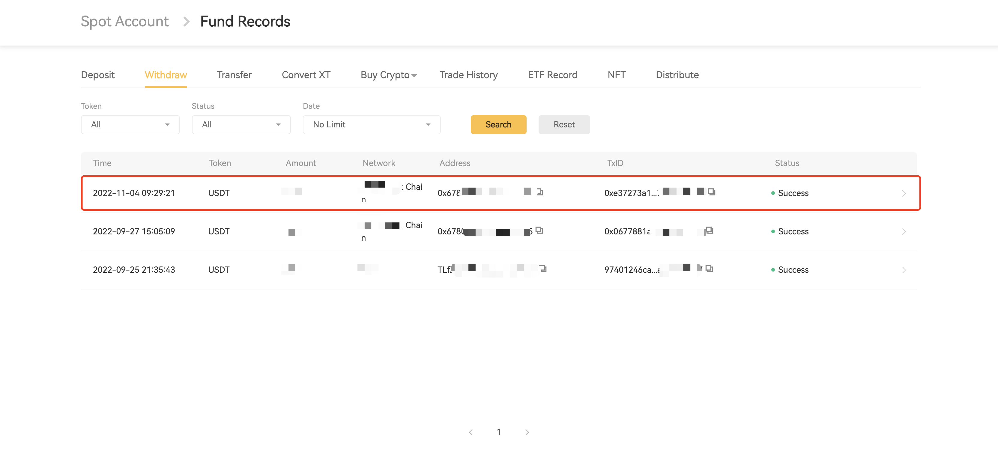Expand details of 2022-09-25 withdrawal row
Image resolution: width=998 pixels, height=449 pixels.
(x=904, y=270)
